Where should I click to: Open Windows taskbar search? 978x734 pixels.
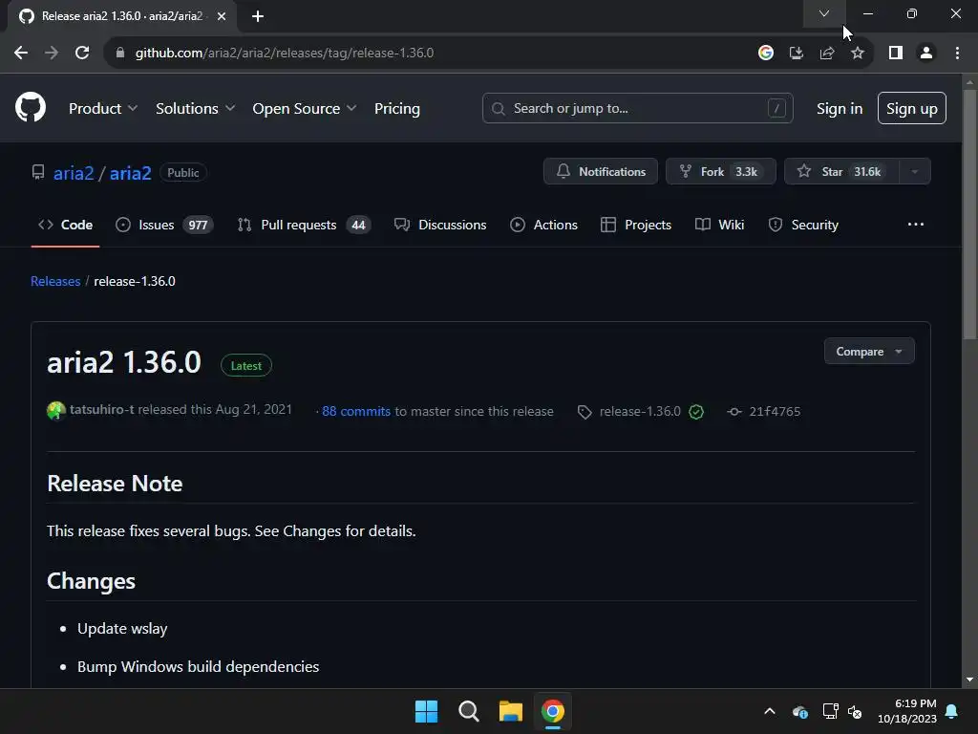[x=468, y=711]
